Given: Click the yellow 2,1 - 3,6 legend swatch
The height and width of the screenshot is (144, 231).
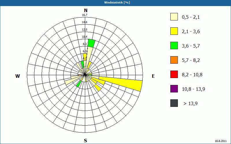Looking at the screenshot, I should coord(174,31).
